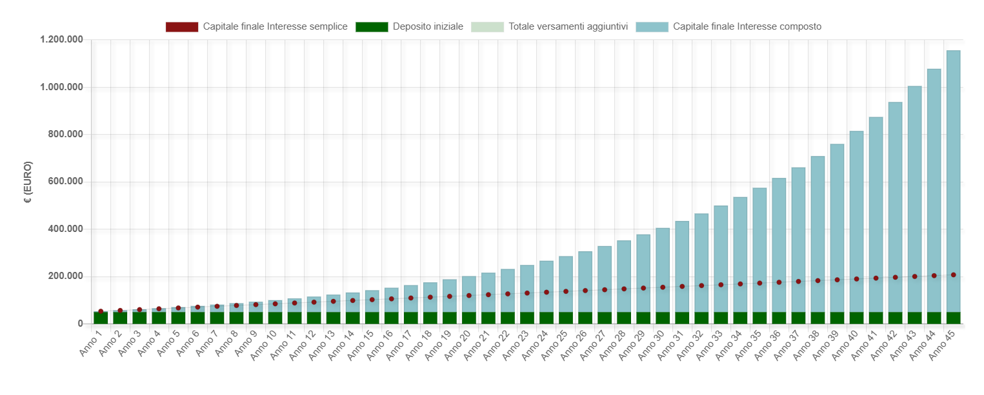Click the Anno 10 axis label

tap(266, 345)
